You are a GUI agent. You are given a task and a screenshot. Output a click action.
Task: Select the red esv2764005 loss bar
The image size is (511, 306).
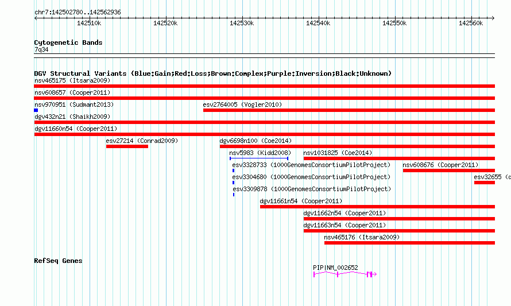coord(349,110)
